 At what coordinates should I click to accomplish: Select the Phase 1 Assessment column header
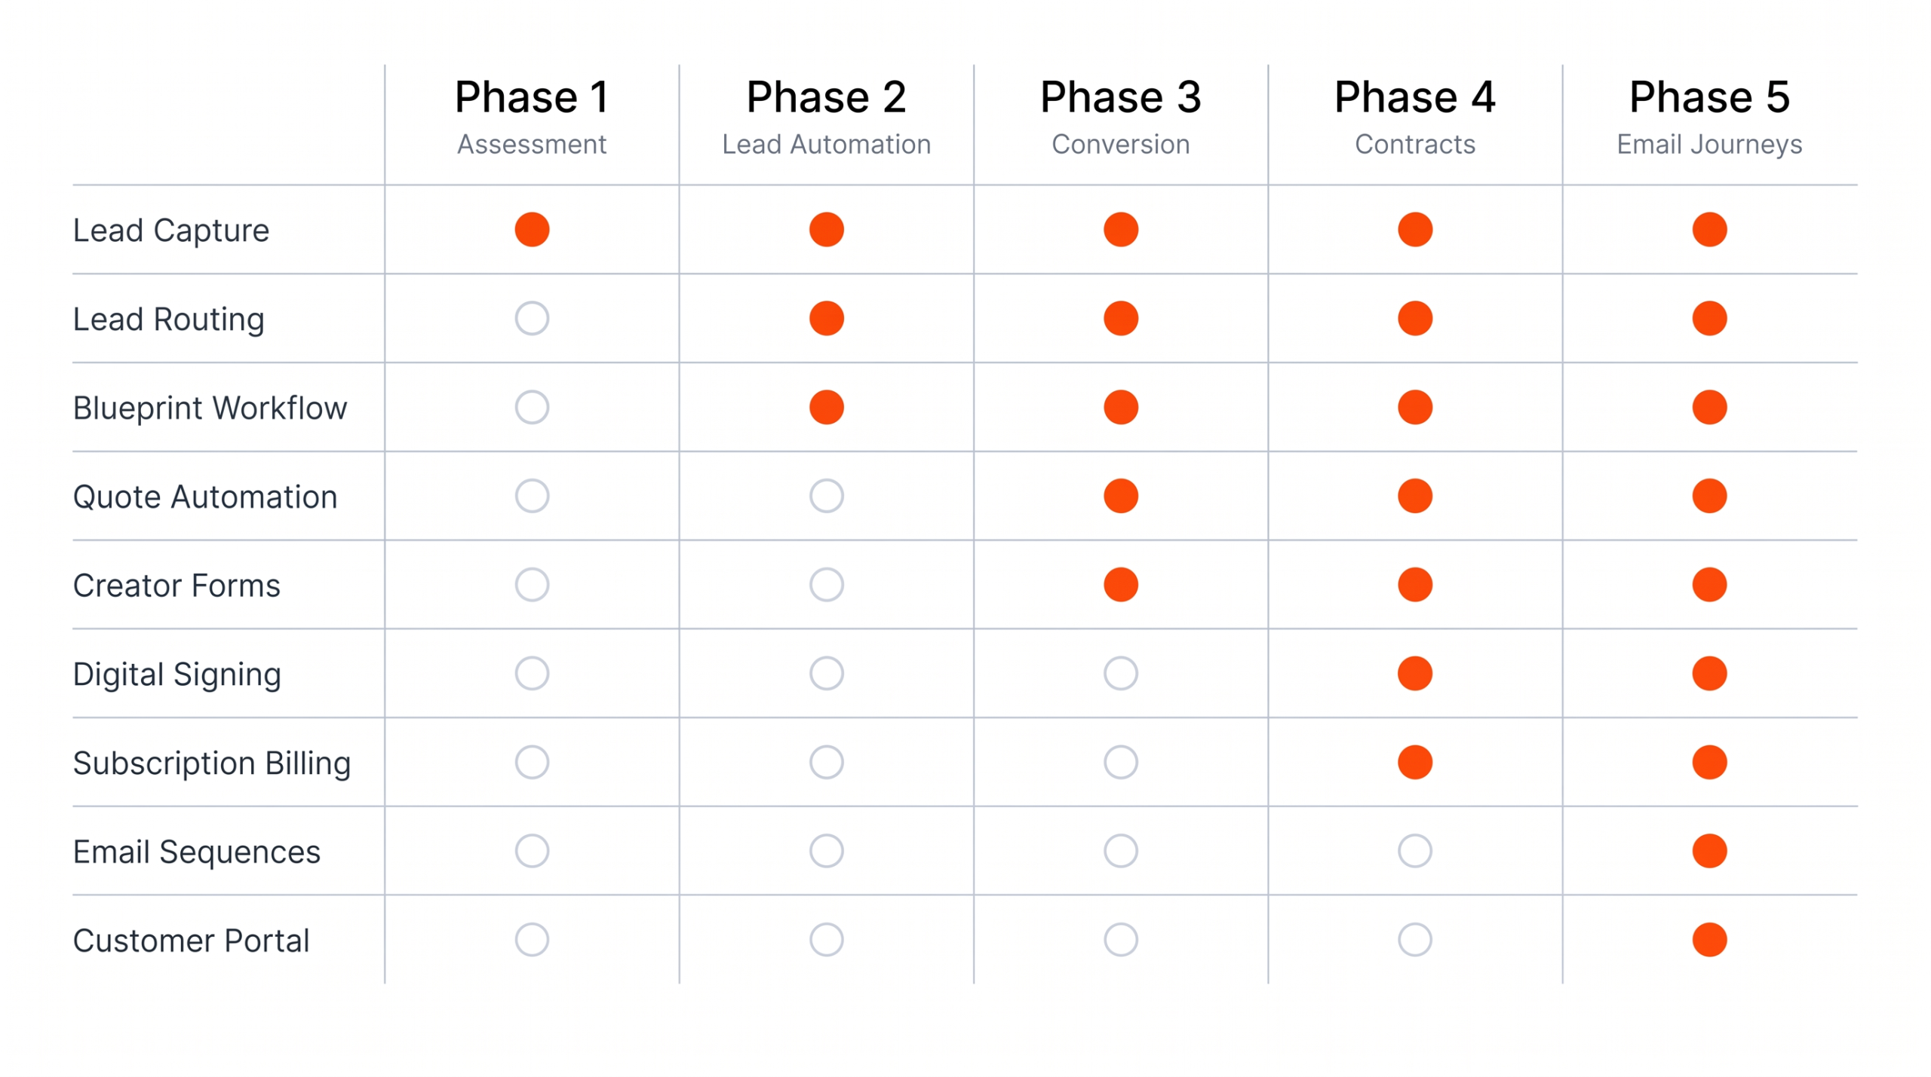532,117
